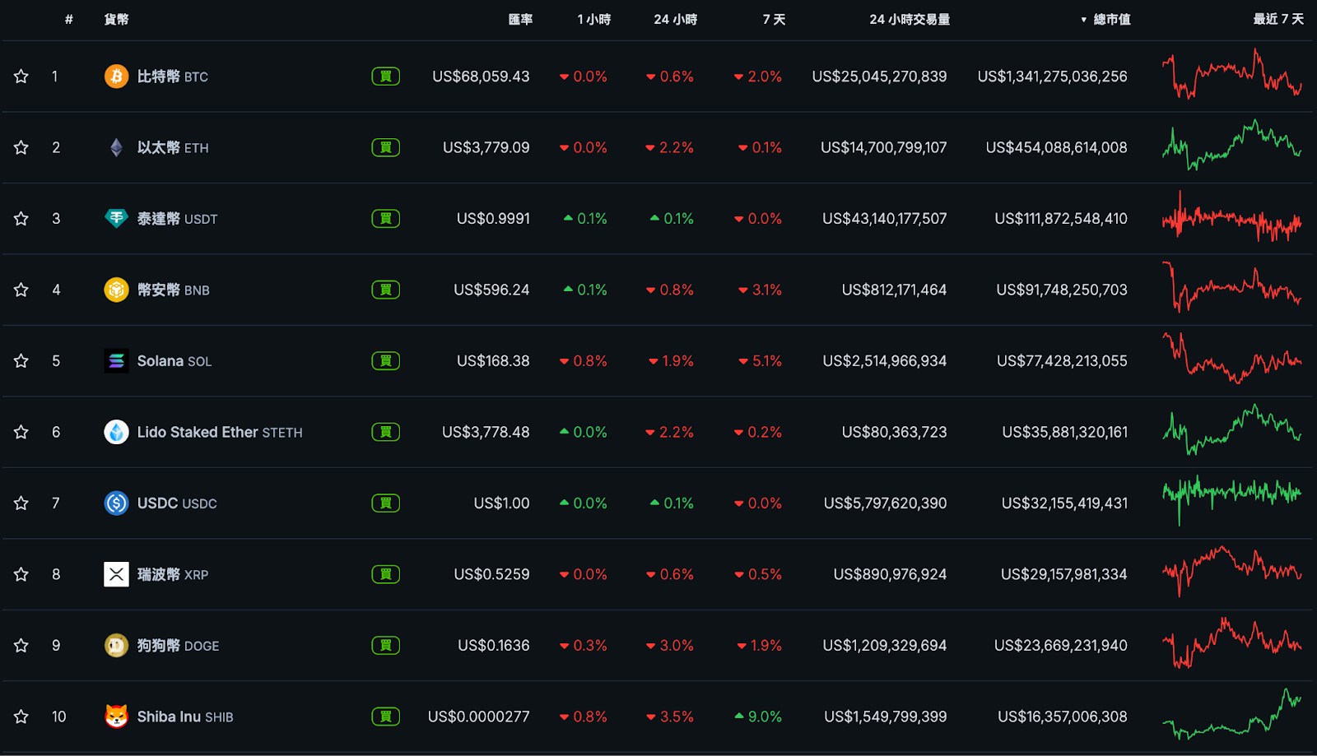This screenshot has height=756, width=1317.
Task: Open the ETH 7-day sparkline chart
Action: (x=1232, y=145)
